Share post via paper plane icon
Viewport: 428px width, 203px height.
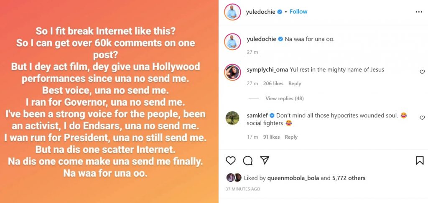coord(265,160)
